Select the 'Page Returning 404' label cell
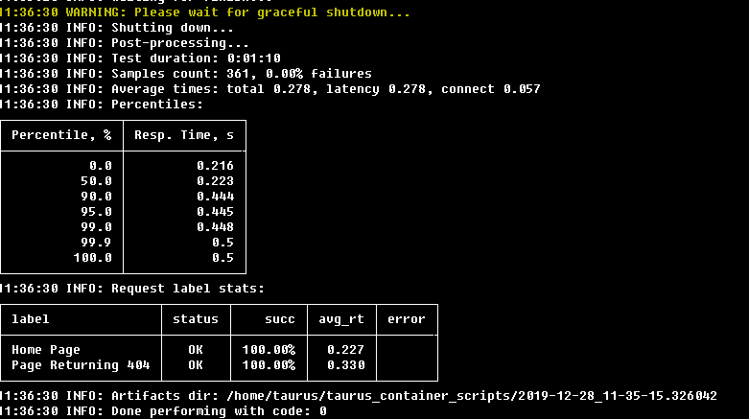Viewport: 749px width, 419px height. tap(81, 365)
